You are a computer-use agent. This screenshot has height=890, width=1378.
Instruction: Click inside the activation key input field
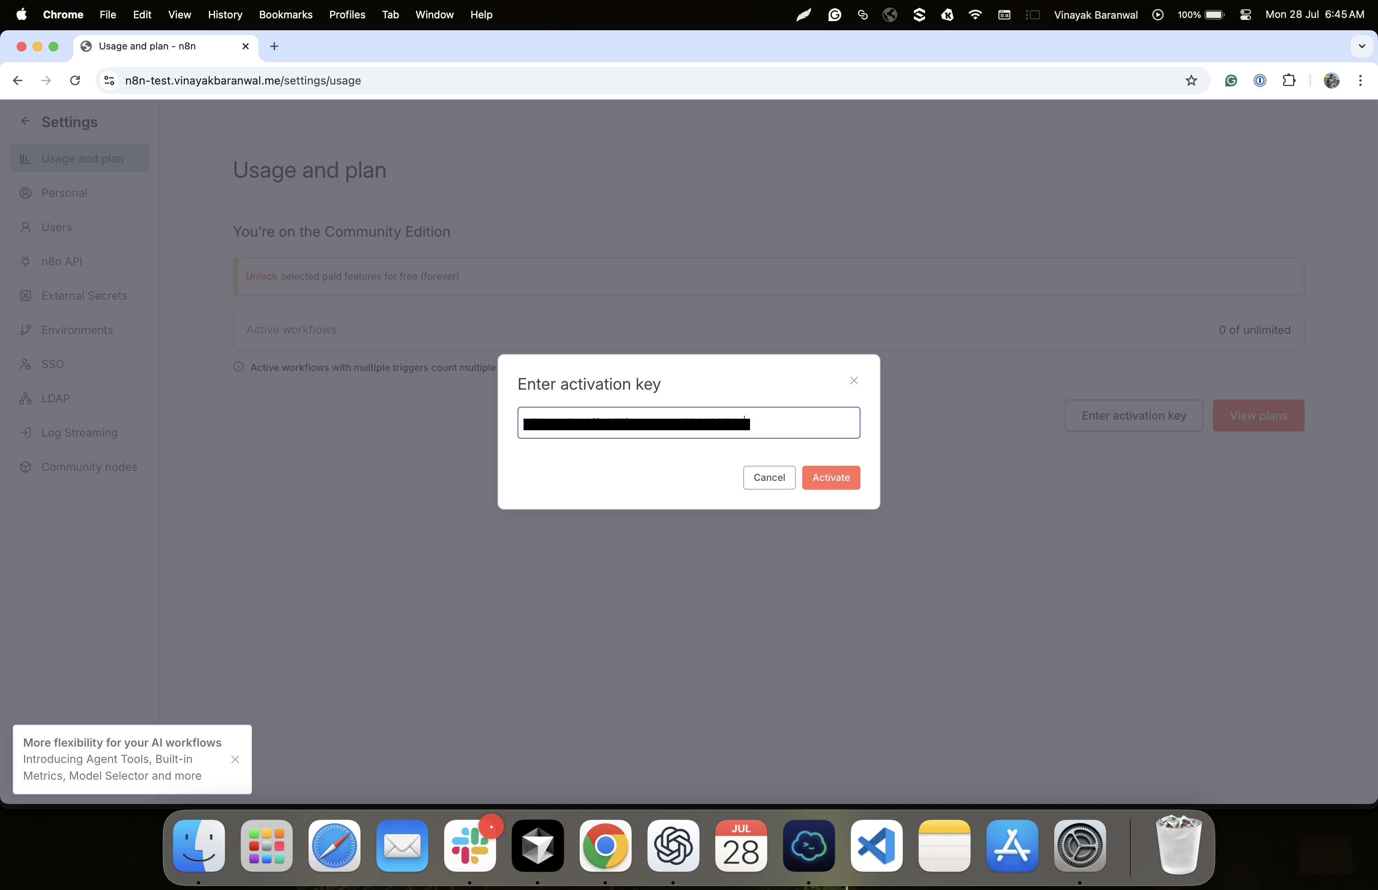tap(688, 422)
